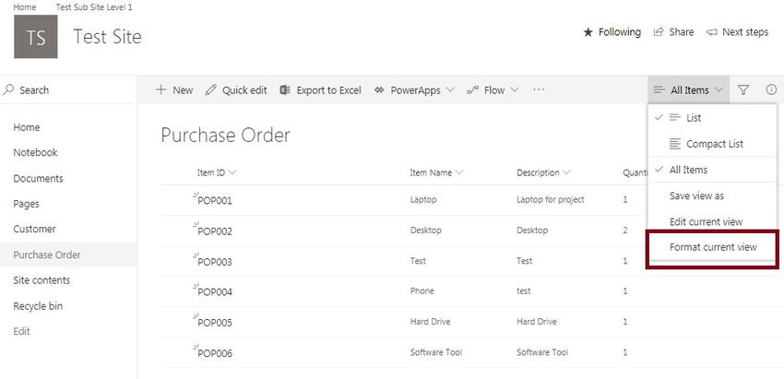Image resolution: width=784 pixels, height=379 pixels.
Task: Open the info details pane icon
Action: [x=771, y=90]
